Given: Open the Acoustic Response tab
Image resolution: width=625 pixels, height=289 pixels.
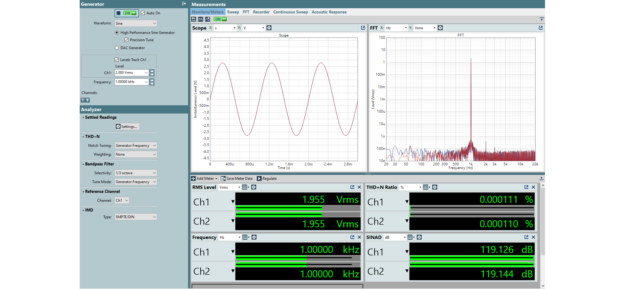Looking at the screenshot, I should 329,12.
